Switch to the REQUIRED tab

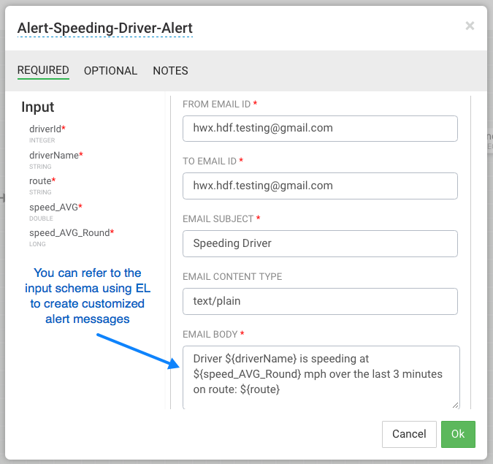coord(43,70)
